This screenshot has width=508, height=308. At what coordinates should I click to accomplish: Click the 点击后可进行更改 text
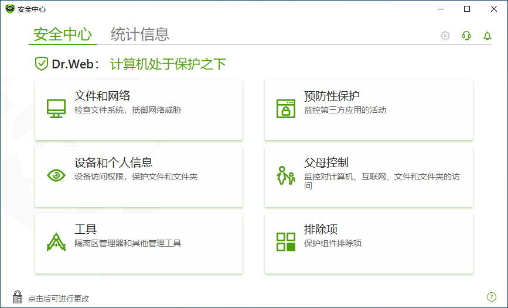[x=59, y=299]
